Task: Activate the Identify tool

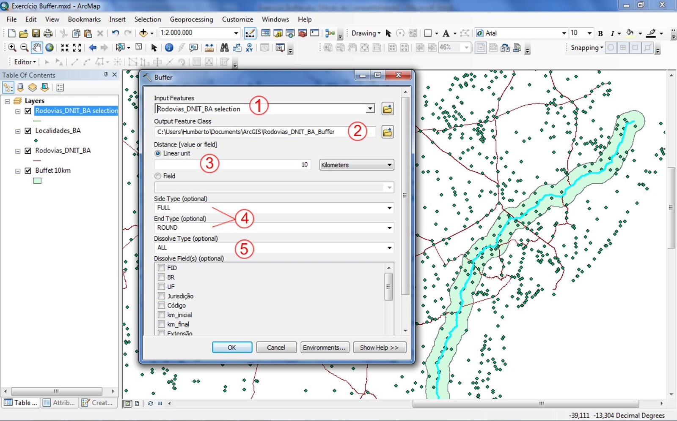Action: [169, 47]
